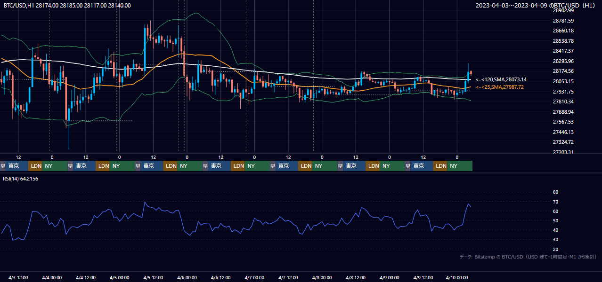
Task: Click time axis label 4/9 00:00
Action: 390,277
